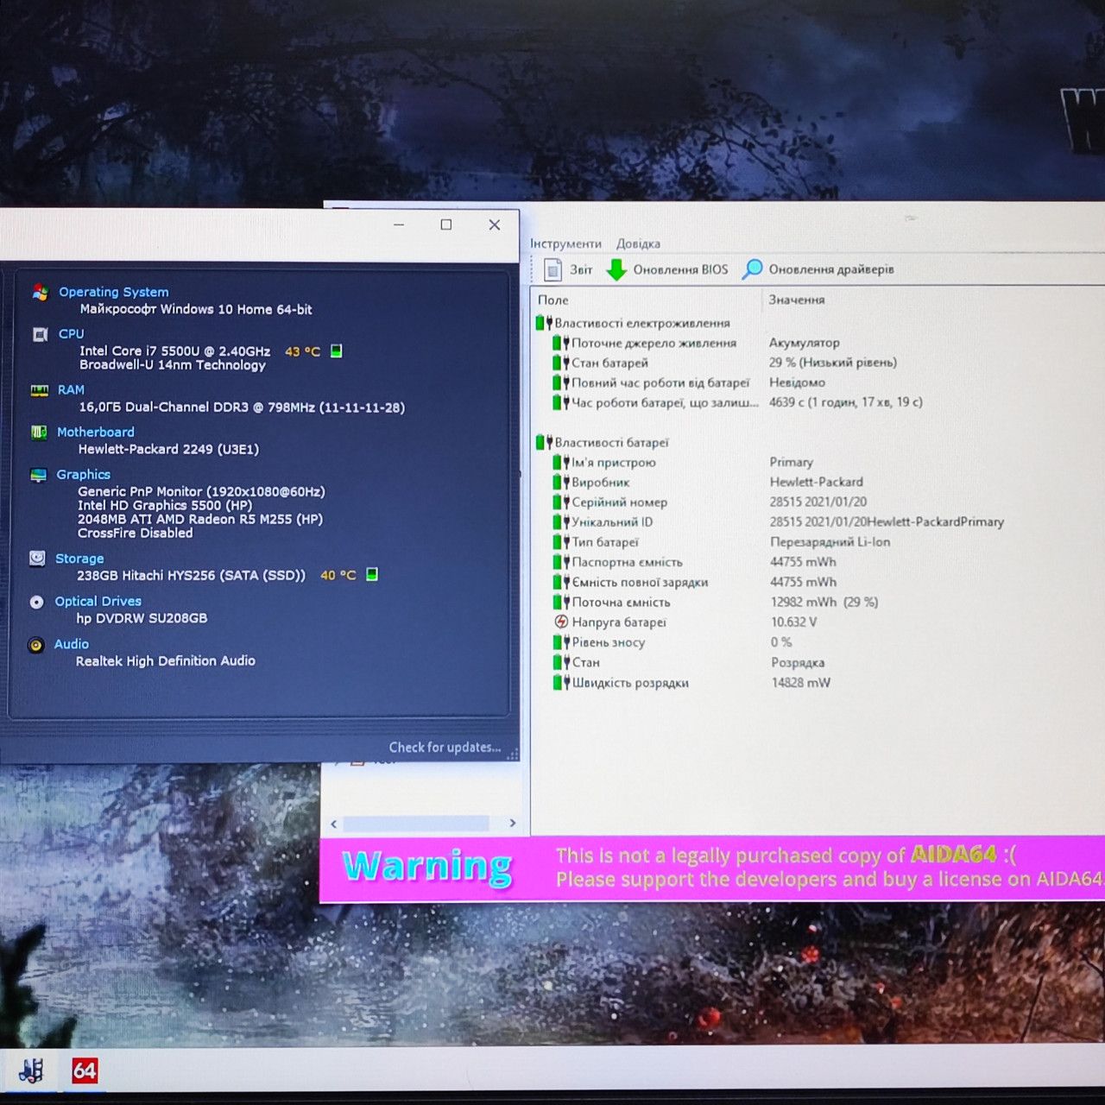Click the CPU chip icon
The image size is (1105, 1105).
[x=40, y=334]
